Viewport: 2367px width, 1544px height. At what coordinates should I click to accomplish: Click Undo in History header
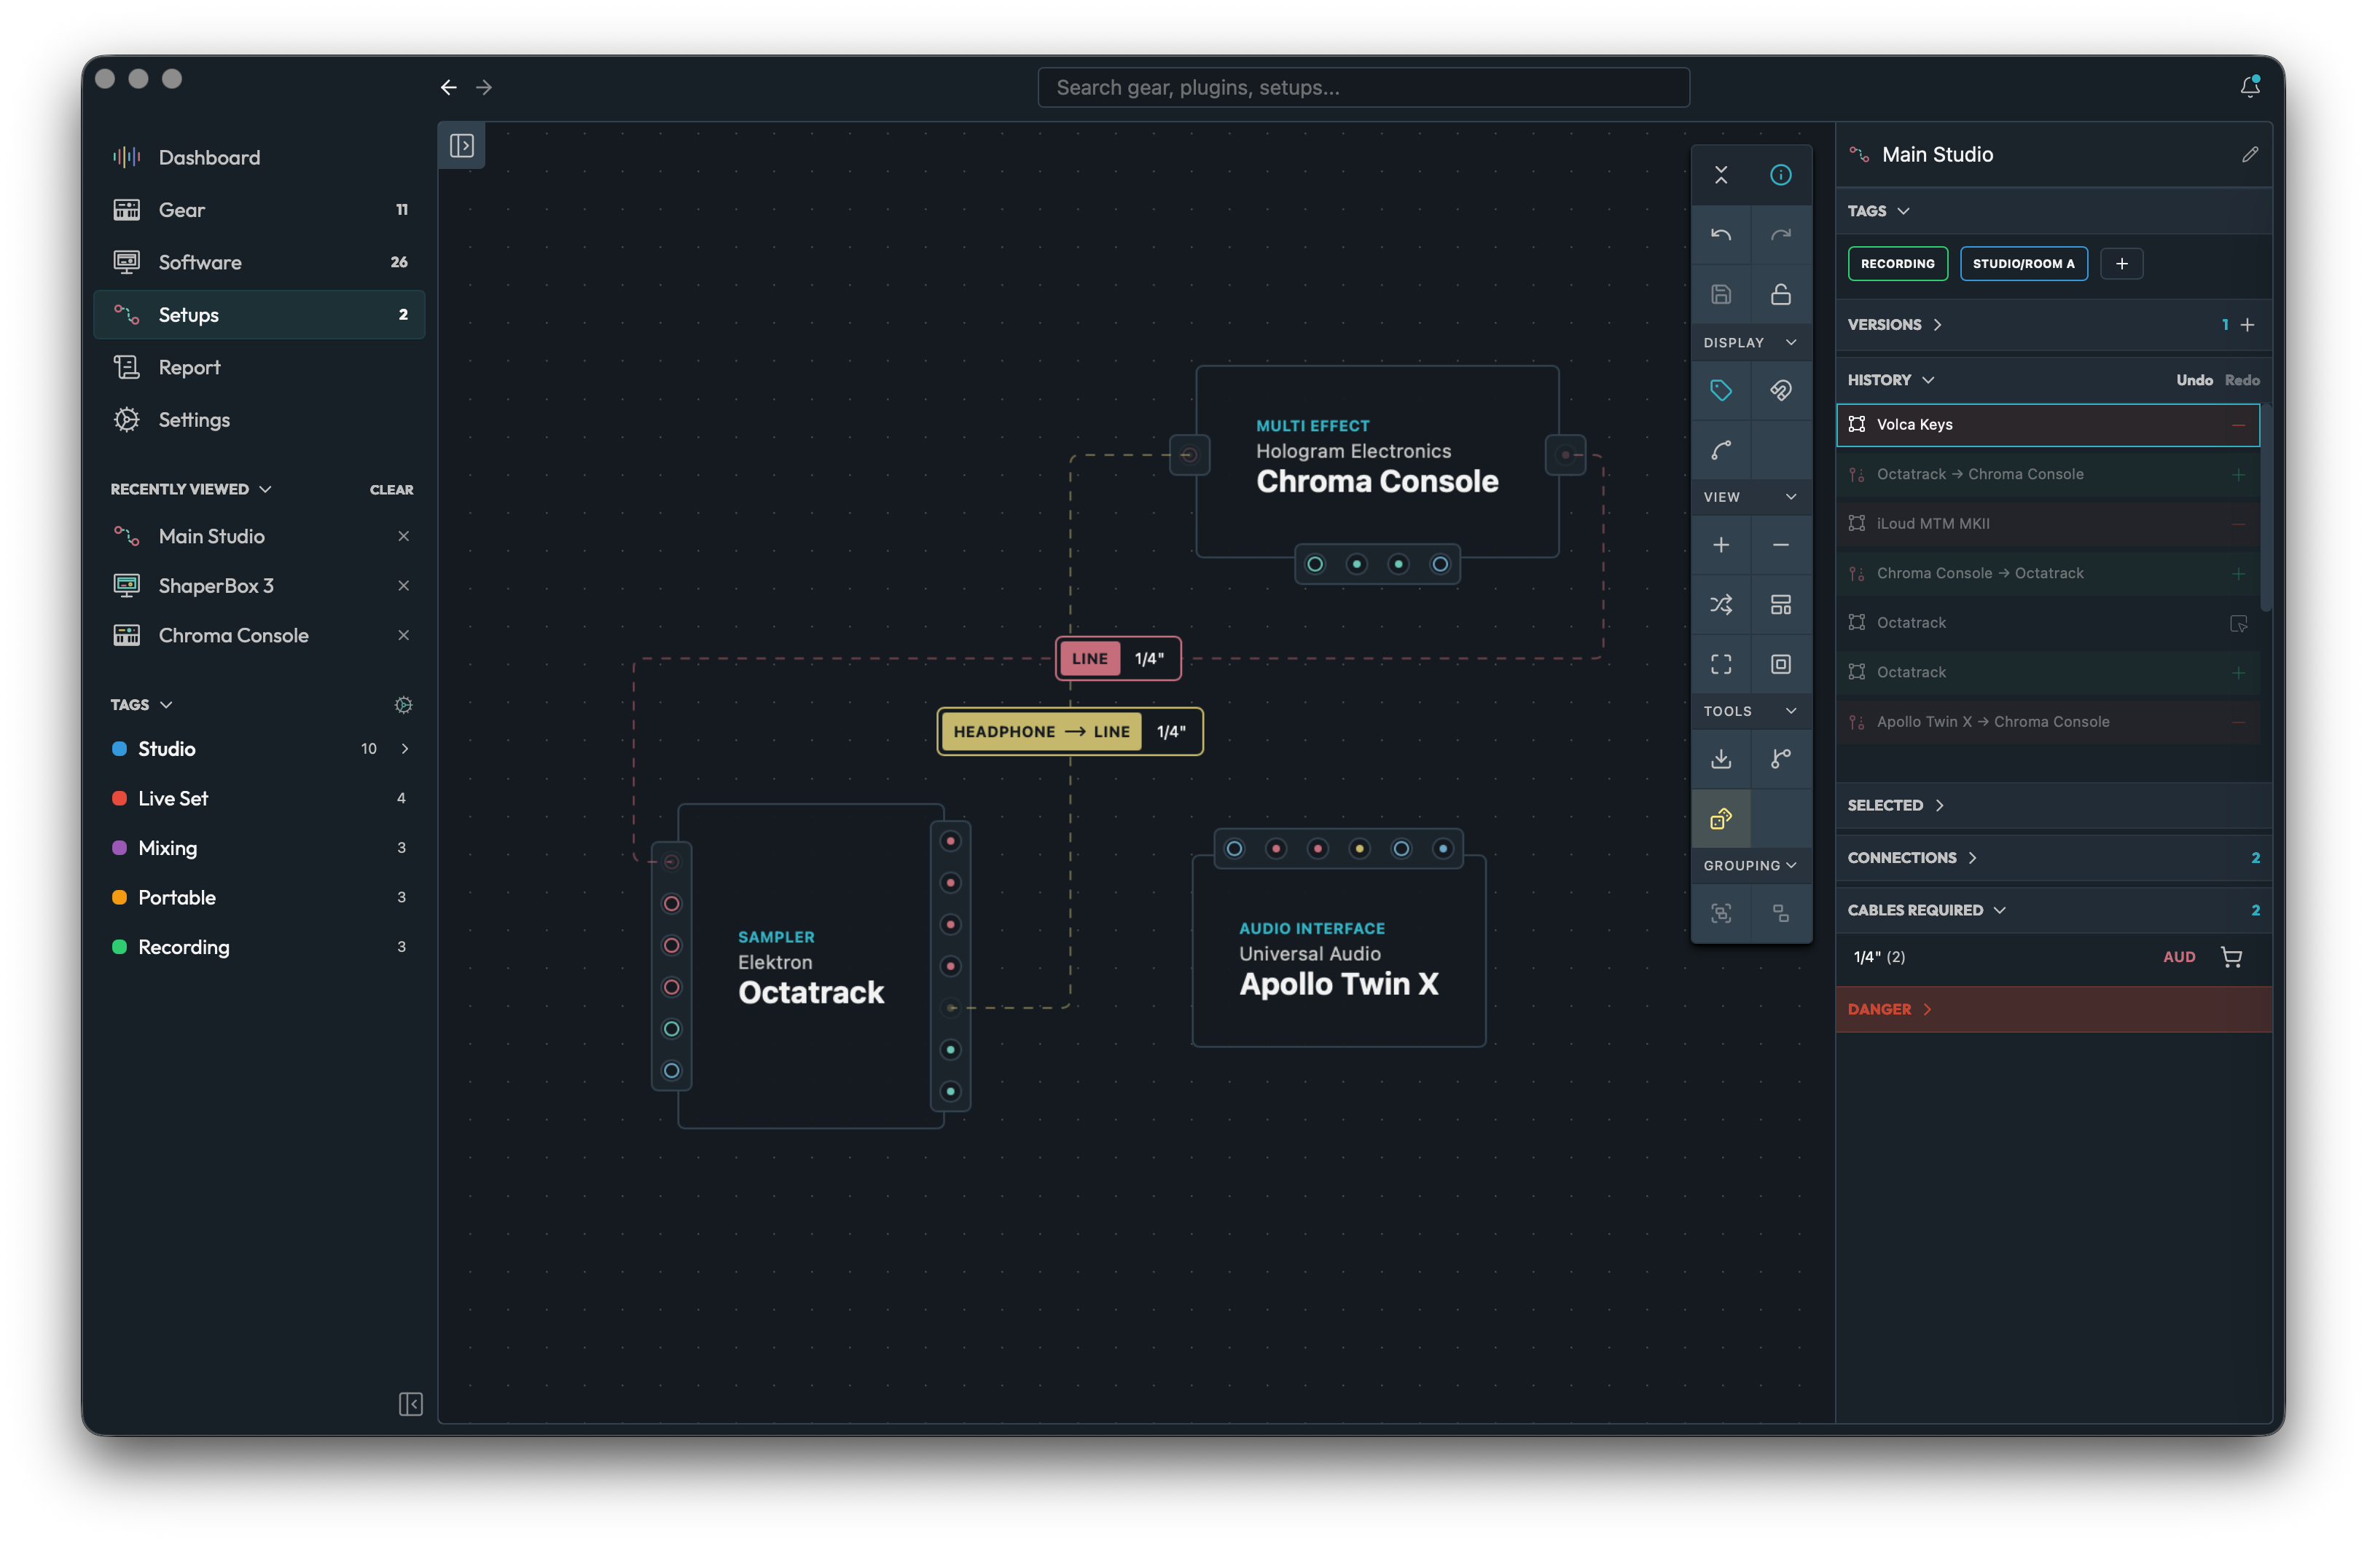(2193, 379)
